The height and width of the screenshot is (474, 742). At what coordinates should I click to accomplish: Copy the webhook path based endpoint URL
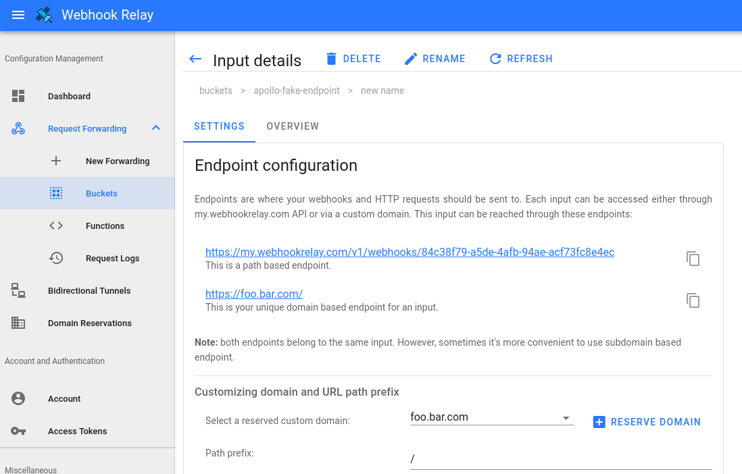point(693,259)
